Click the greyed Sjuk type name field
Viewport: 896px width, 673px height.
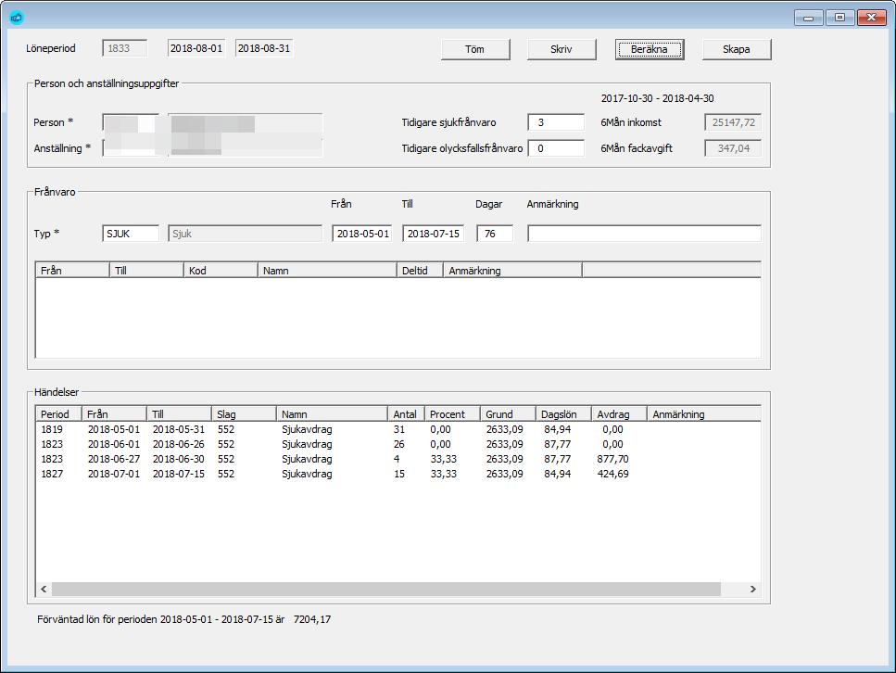coord(246,234)
